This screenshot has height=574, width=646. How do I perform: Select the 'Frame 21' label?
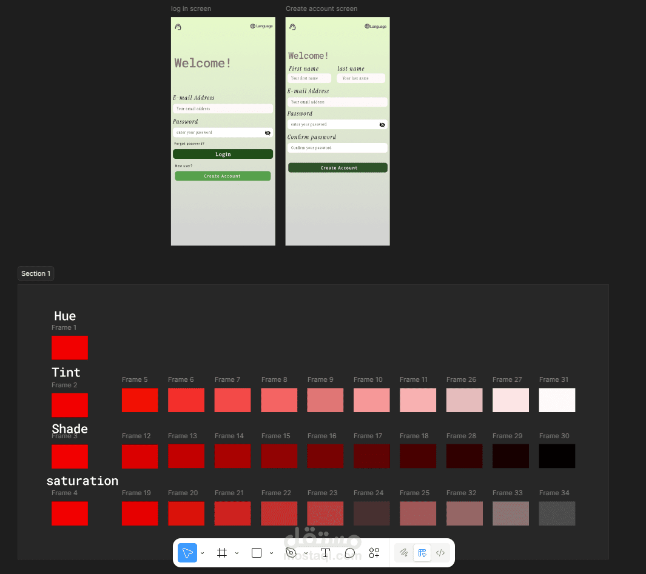[229, 493]
